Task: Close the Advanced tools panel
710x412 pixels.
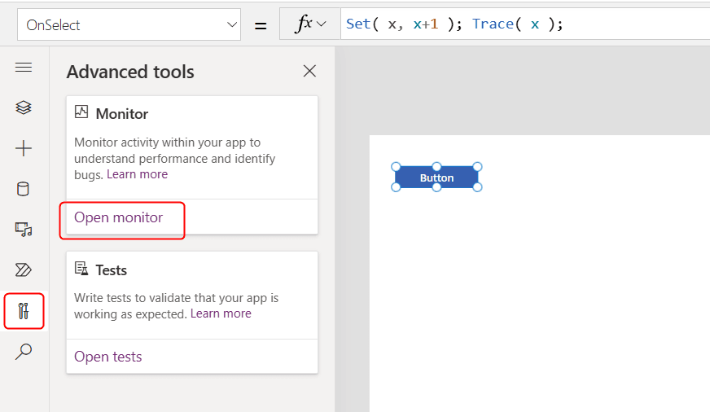Action: coord(309,71)
